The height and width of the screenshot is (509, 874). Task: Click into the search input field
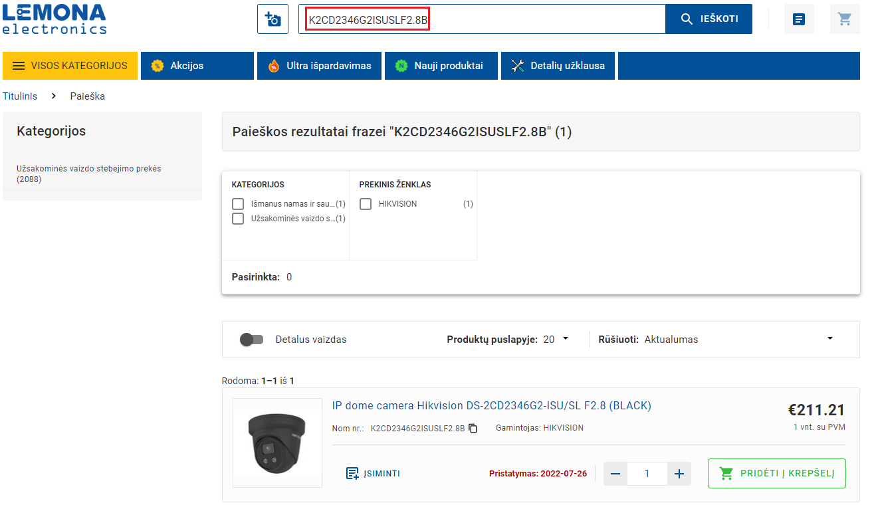[545, 19]
